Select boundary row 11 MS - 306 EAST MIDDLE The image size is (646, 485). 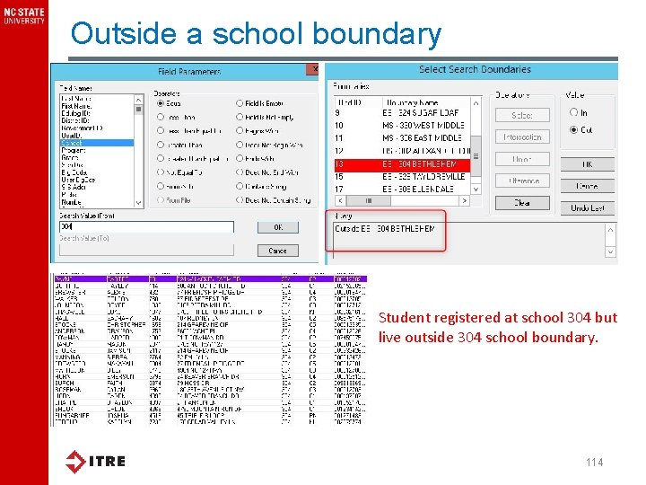tap(402, 138)
